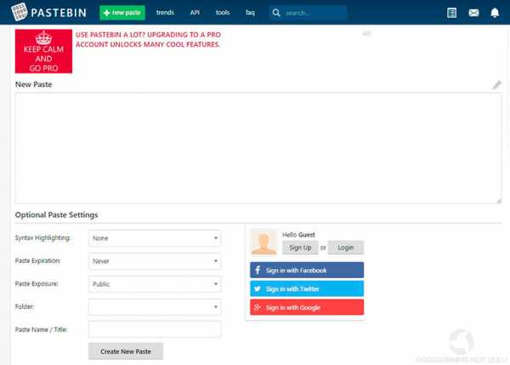Sign in with Twitter
This screenshot has height=365, width=510.
[x=307, y=288]
